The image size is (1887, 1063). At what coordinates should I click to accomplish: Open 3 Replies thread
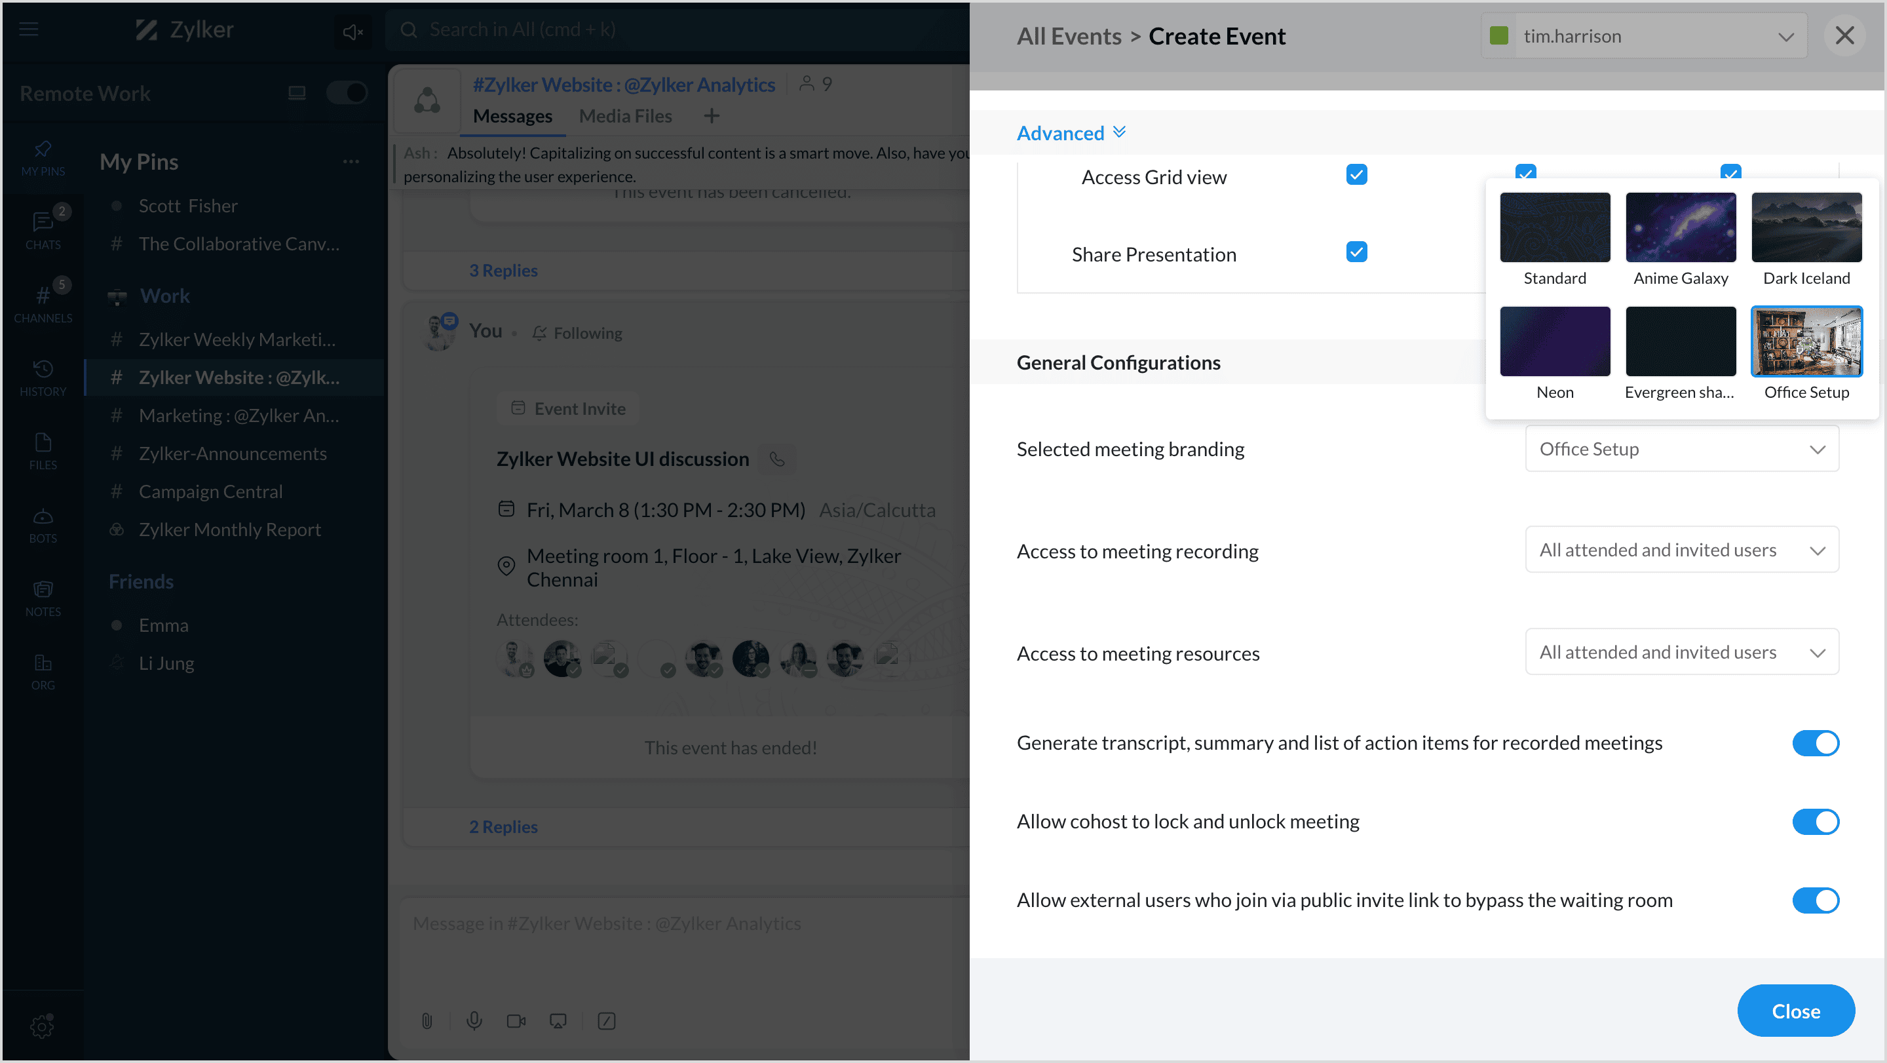click(x=503, y=270)
